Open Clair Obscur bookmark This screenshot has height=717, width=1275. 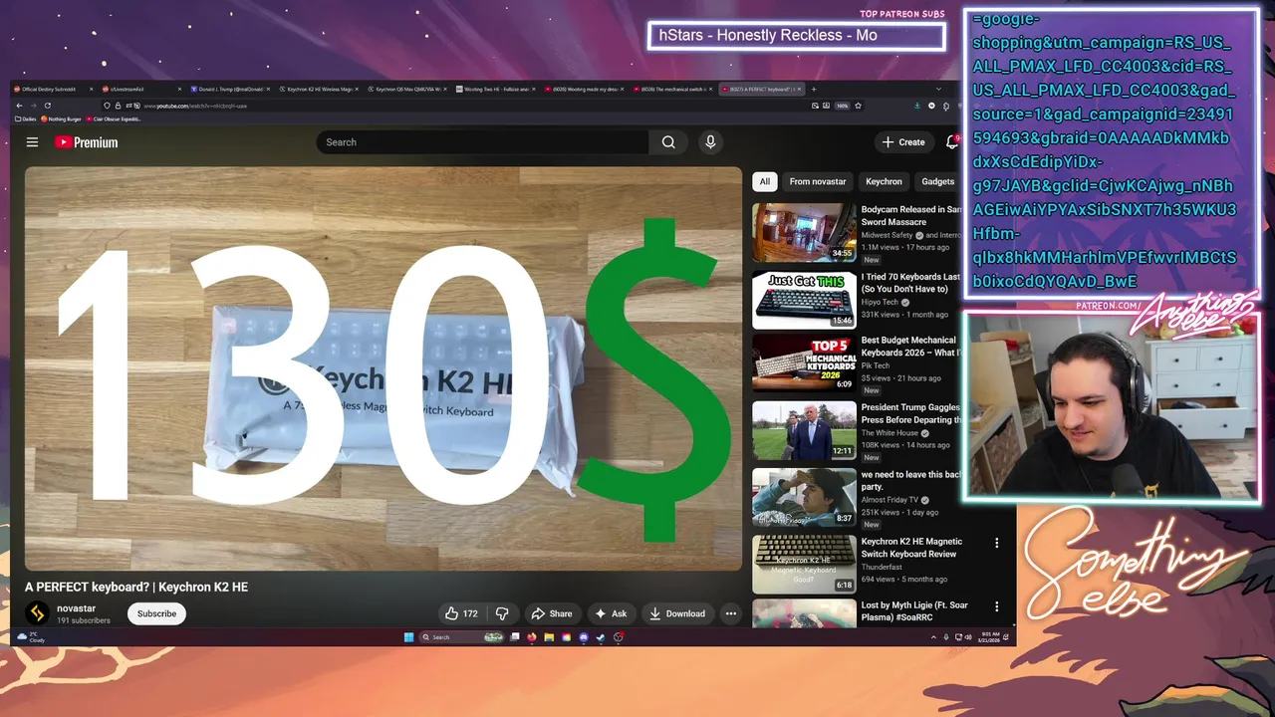[x=115, y=119]
